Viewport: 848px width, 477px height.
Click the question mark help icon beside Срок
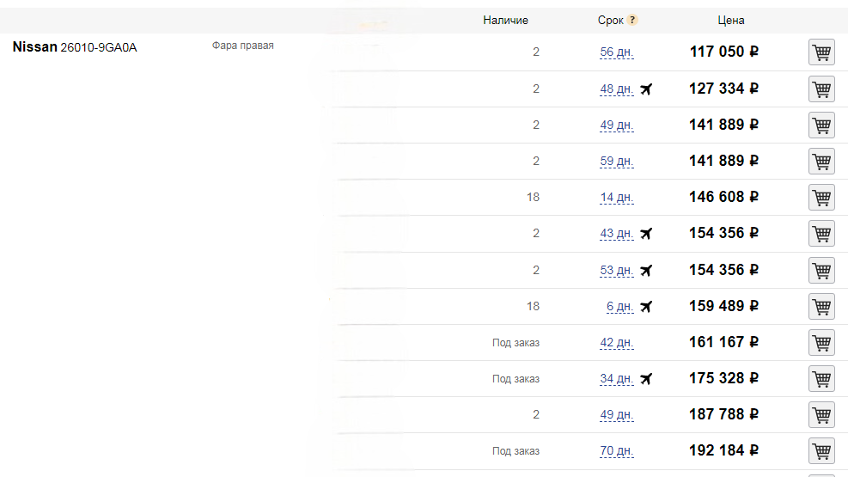[632, 20]
